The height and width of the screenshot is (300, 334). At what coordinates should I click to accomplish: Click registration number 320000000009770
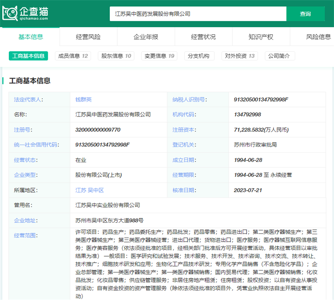coord(98,130)
